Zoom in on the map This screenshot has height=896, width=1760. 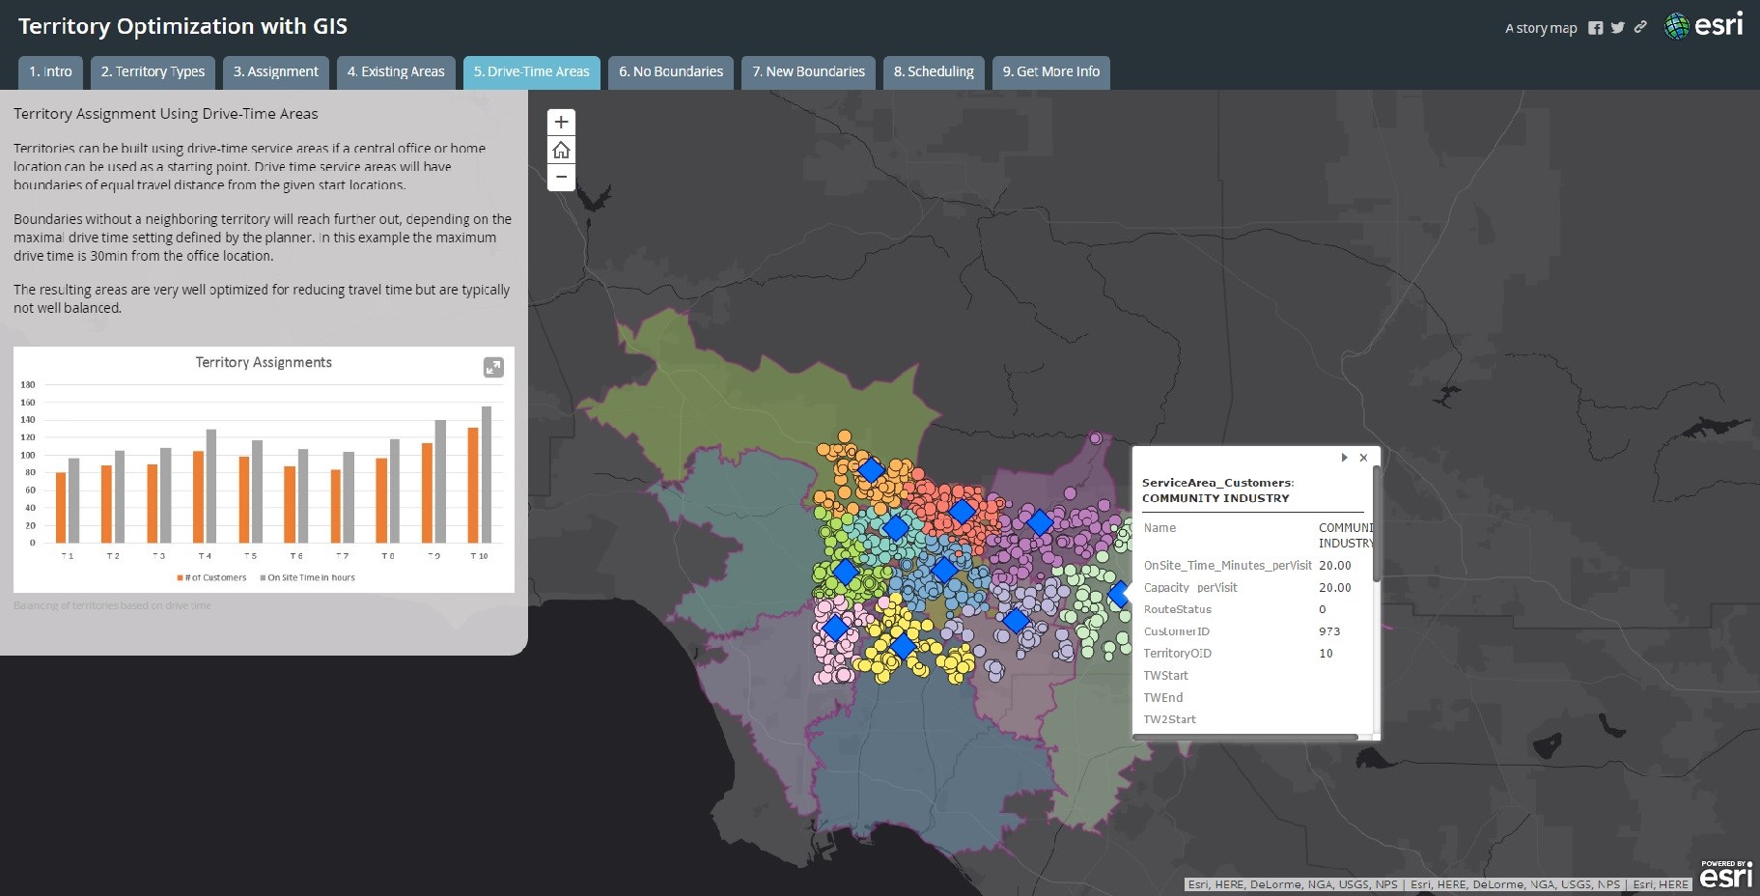561,123
